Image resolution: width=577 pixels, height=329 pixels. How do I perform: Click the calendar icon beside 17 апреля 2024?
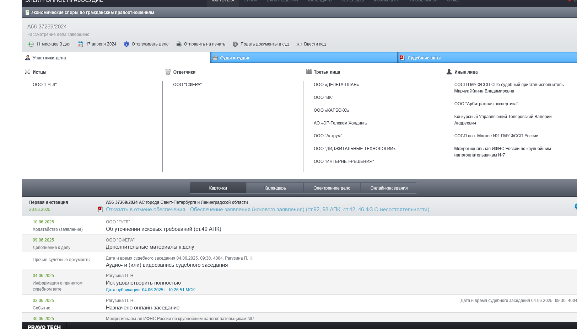pyautogui.click(x=80, y=44)
